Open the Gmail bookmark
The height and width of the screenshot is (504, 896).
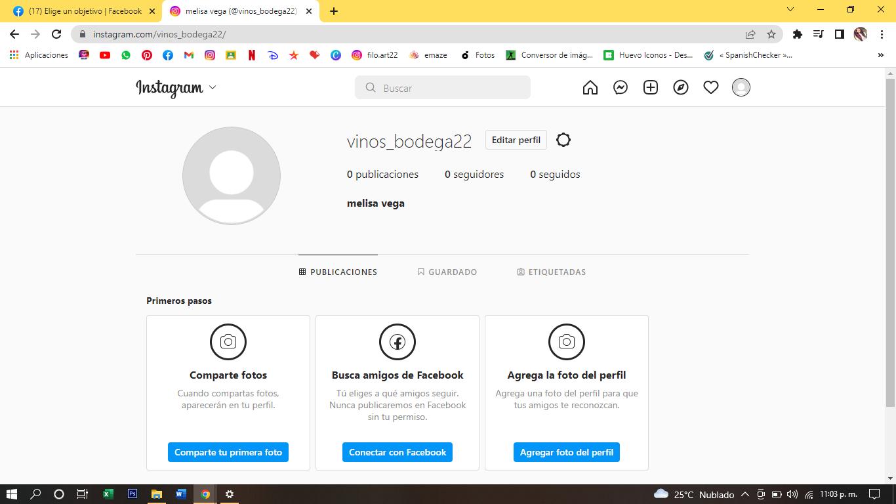click(x=189, y=55)
